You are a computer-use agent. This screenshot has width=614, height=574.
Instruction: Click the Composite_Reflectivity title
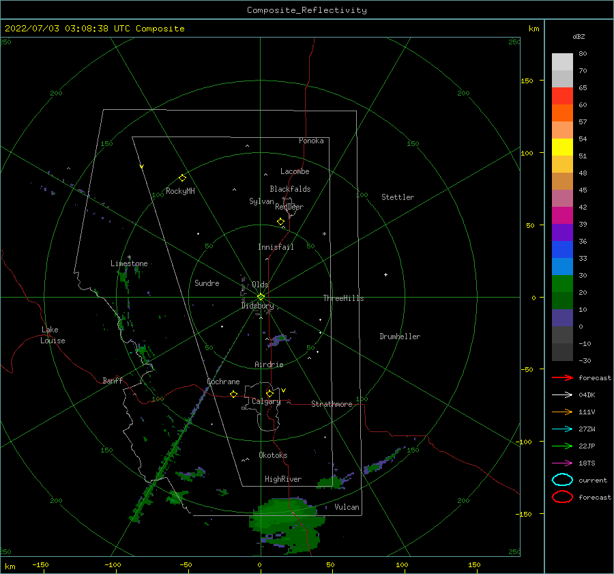(x=306, y=10)
